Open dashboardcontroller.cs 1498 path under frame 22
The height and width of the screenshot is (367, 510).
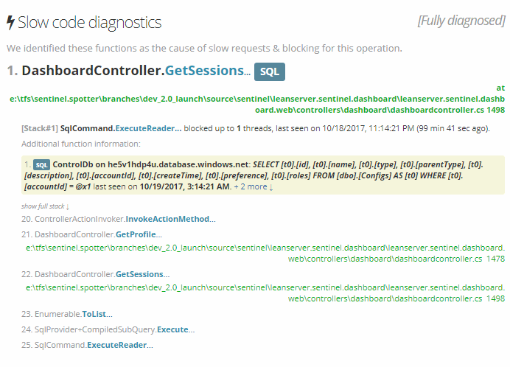pos(265,293)
